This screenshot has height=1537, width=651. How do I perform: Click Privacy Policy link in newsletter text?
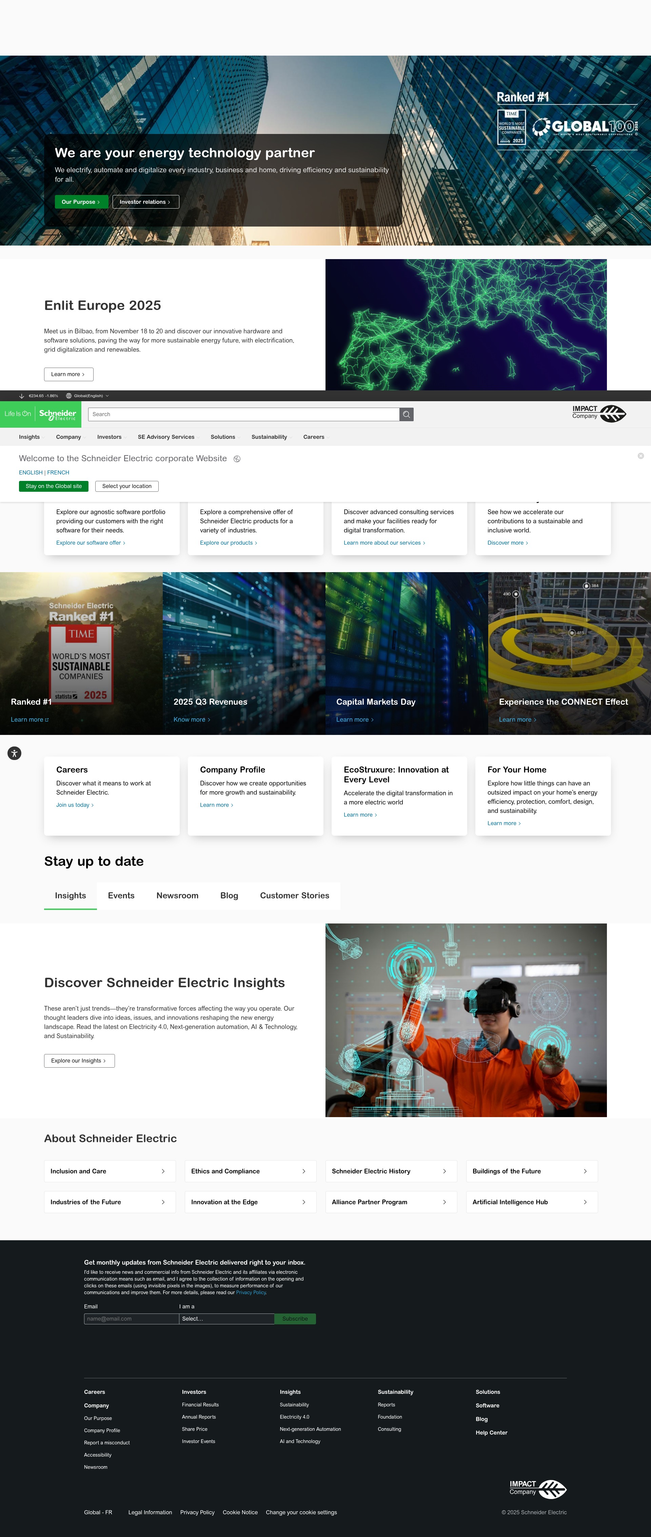coord(251,1292)
